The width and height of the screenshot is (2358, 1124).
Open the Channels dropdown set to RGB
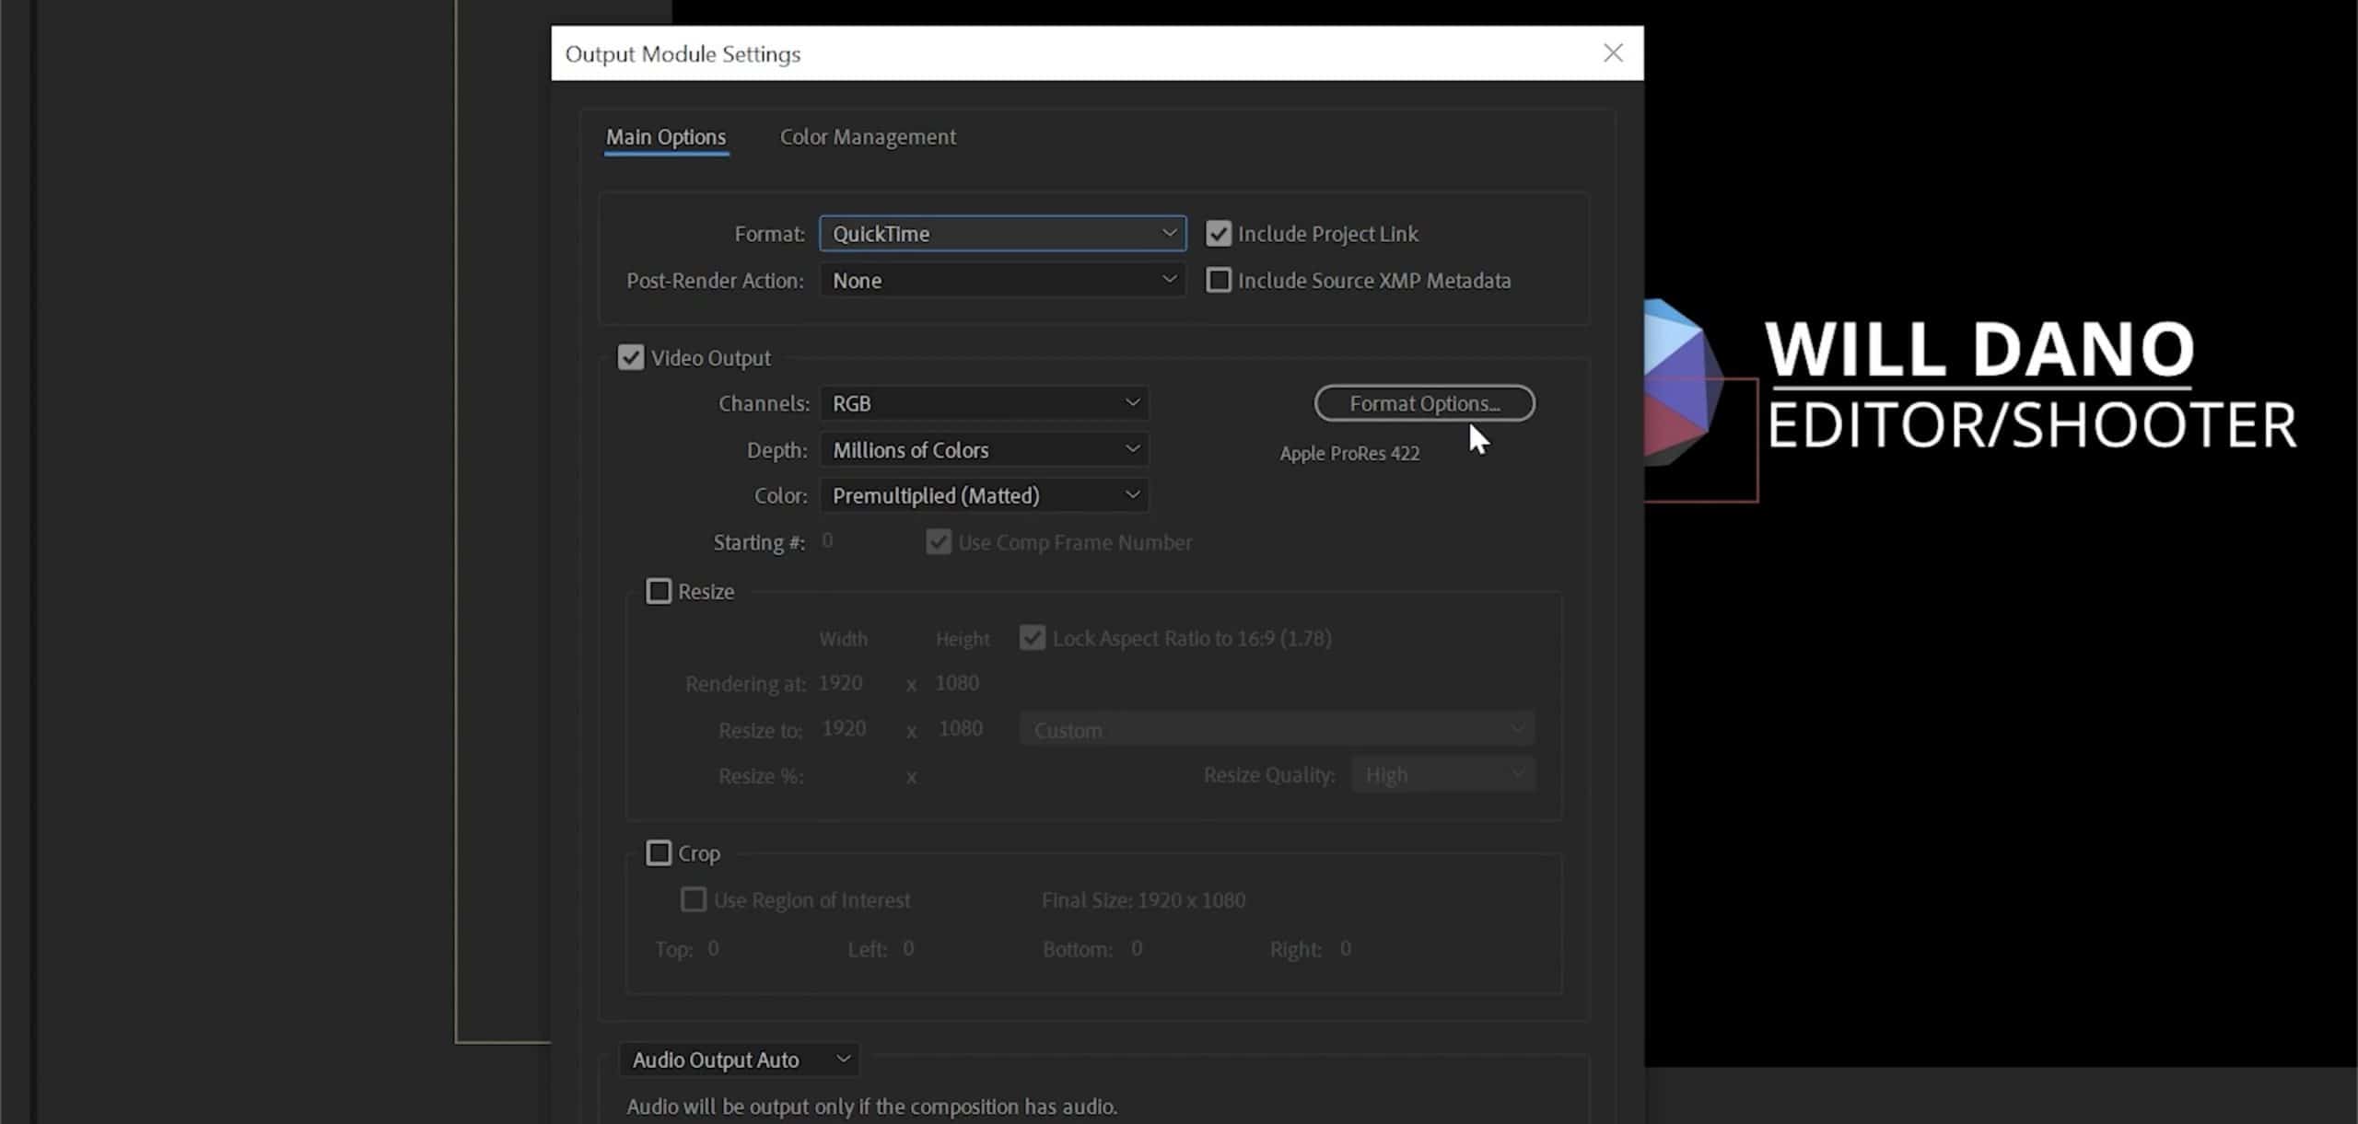tap(985, 403)
